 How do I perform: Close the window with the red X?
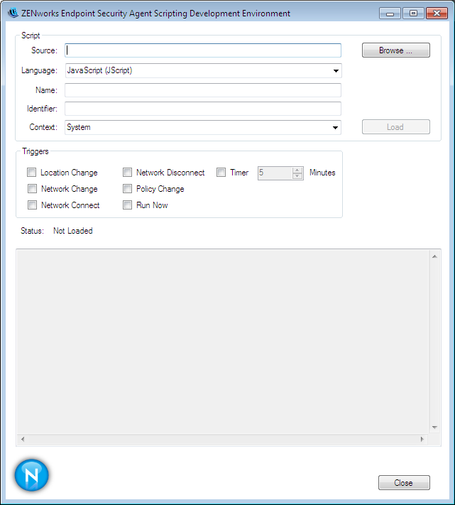tap(437, 13)
